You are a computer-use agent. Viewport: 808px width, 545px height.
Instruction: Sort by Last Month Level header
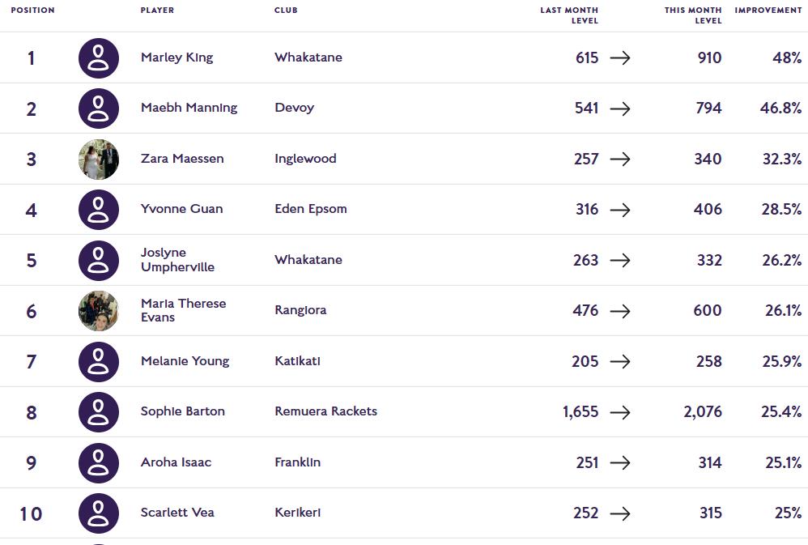[x=569, y=15]
